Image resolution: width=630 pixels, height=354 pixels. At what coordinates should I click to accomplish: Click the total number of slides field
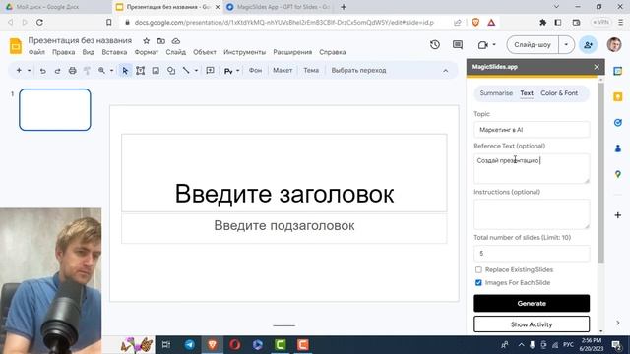[532, 254]
